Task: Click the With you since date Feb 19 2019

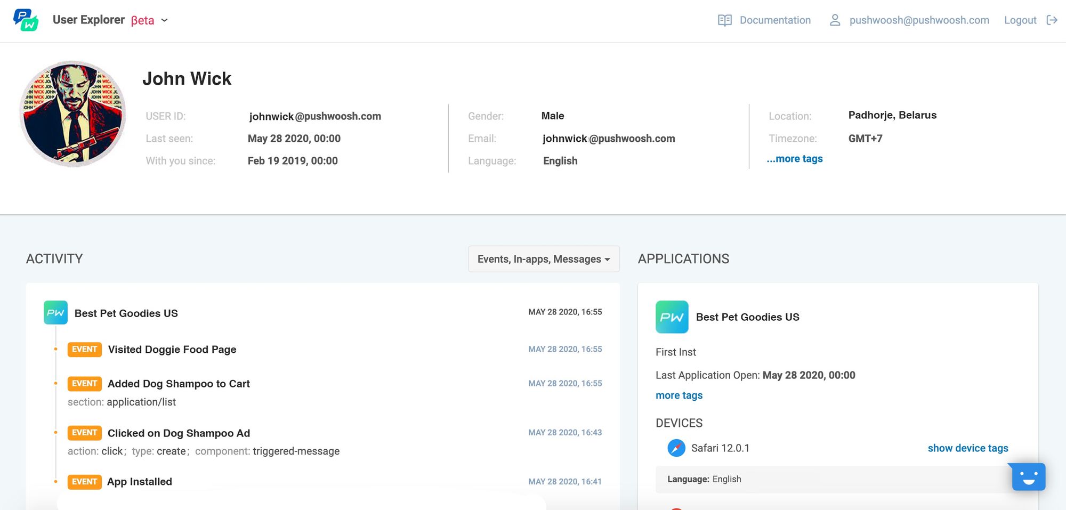Action: coord(293,161)
